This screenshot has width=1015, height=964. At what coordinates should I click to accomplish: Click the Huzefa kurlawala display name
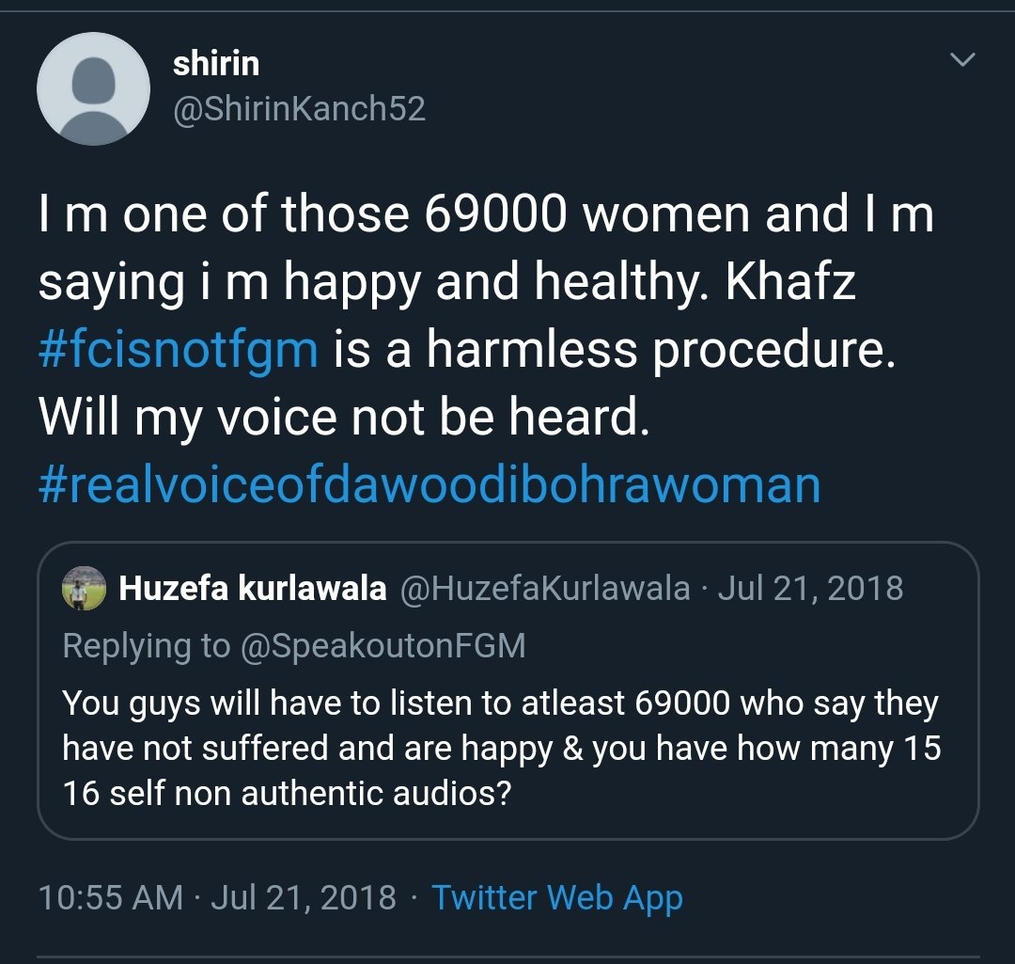coord(253,589)
